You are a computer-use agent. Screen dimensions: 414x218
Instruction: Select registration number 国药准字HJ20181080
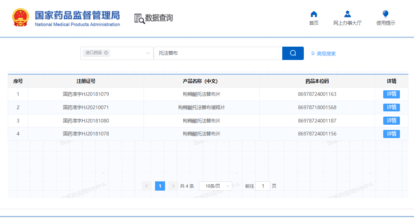[86, 121]
